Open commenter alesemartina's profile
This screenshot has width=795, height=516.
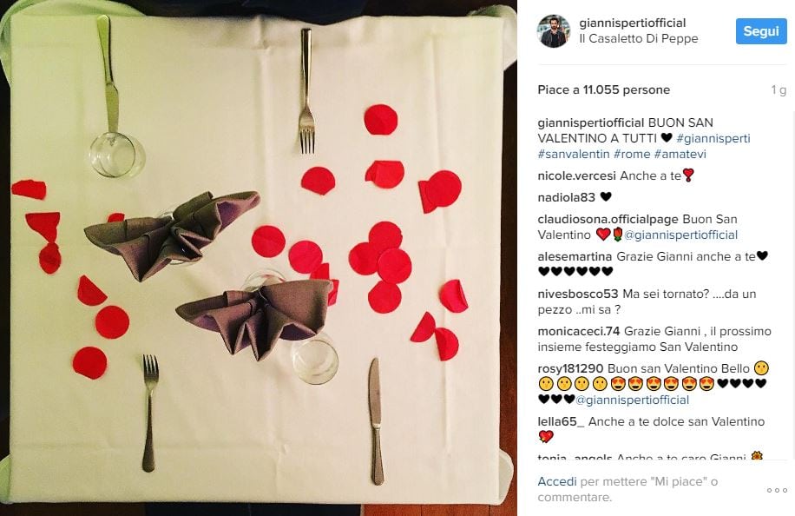pyautogui.click(x=575, y=257)
